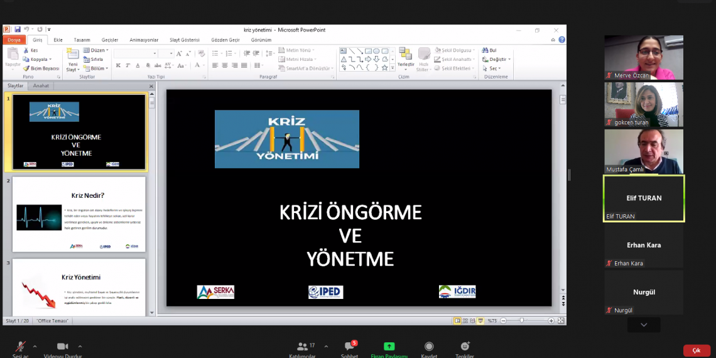The height and width of the screenshot is (358, 716).
Task: Toggle strikethrough (abc) formatting
Action: click(158, 66)
